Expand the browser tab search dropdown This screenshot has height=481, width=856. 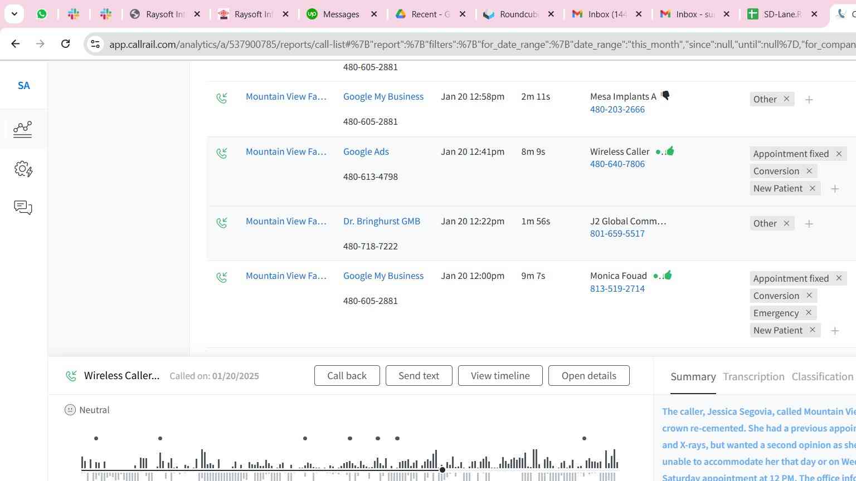pyautogui.click(x=14, y=14)
